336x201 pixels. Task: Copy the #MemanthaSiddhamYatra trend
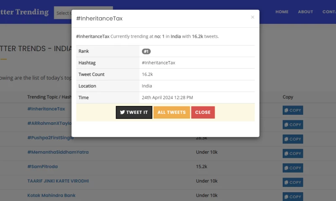point(293,153)
